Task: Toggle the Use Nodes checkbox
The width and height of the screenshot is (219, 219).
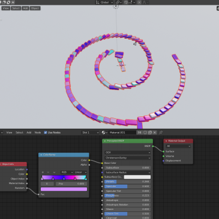Action: (46, 133)
